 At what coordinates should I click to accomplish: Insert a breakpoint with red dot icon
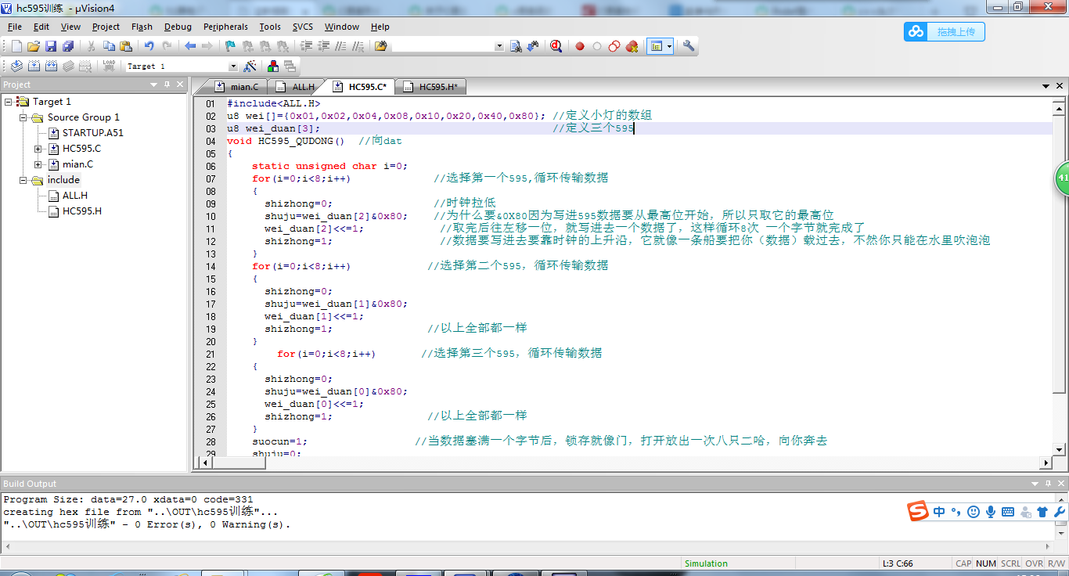tap(580, 46)
